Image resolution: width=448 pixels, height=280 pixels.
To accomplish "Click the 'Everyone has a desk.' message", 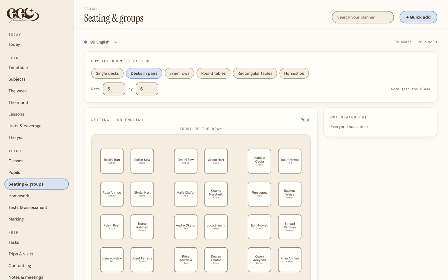I will pos(350,127).
